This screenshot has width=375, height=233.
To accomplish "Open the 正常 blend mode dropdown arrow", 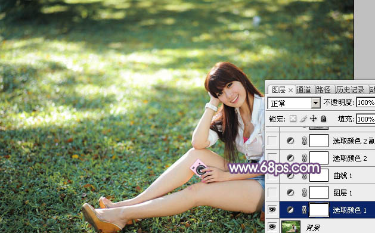I will [316, 103].
